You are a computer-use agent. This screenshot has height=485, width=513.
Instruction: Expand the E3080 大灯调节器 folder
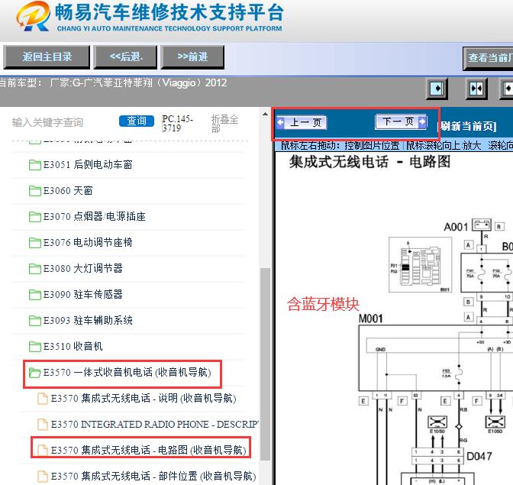tap(76, 268)
